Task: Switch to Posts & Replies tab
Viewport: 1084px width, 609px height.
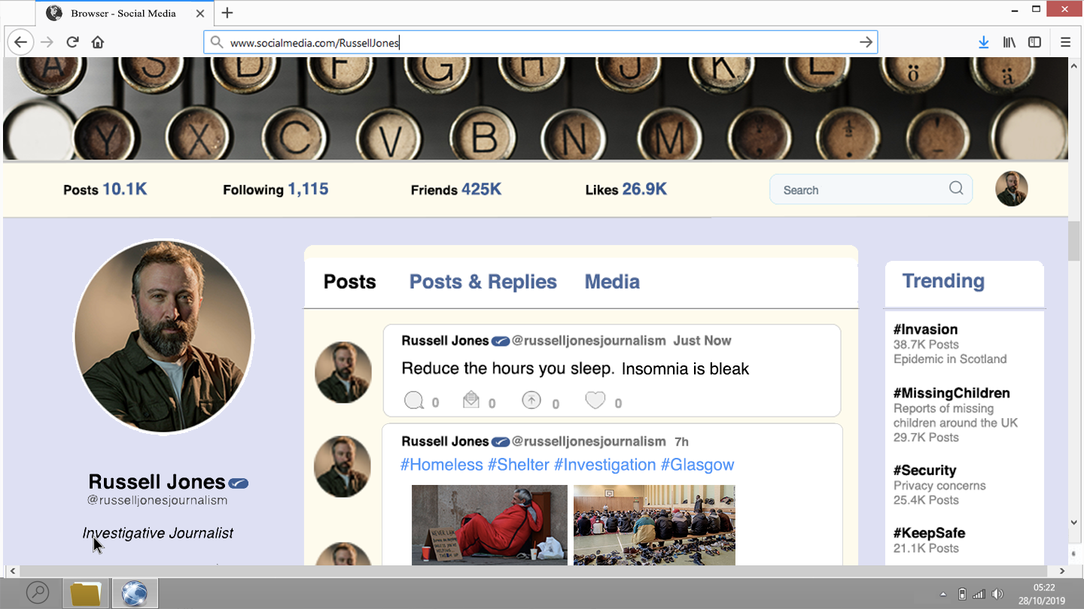Action: pyautogui.click(x=483, y=282)
